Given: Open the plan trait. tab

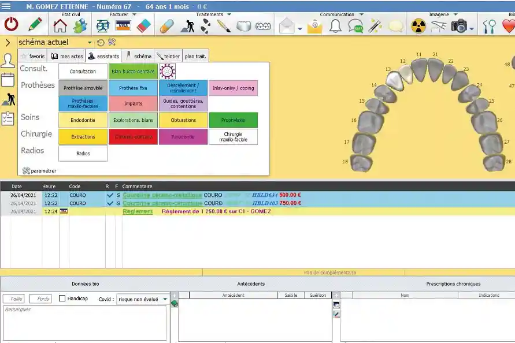Looking at the screenshot, I should click(196, 57).
